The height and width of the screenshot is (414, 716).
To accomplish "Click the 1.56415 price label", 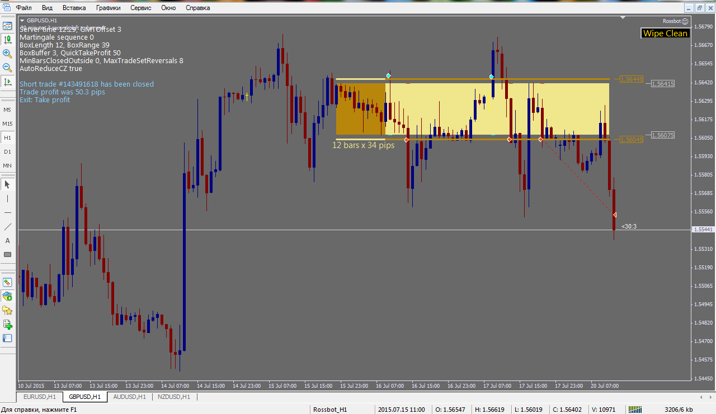I will tap(663, 84).
